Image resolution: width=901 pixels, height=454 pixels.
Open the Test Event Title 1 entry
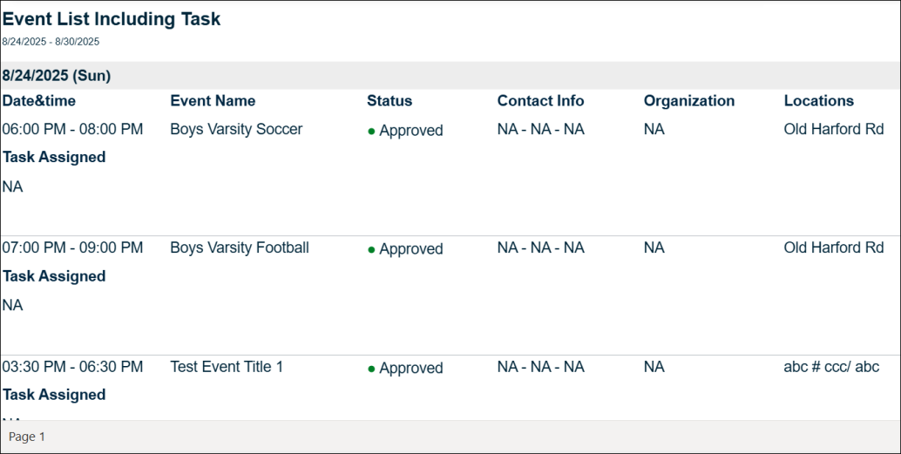pyautogui.click(x=227, y=367)
